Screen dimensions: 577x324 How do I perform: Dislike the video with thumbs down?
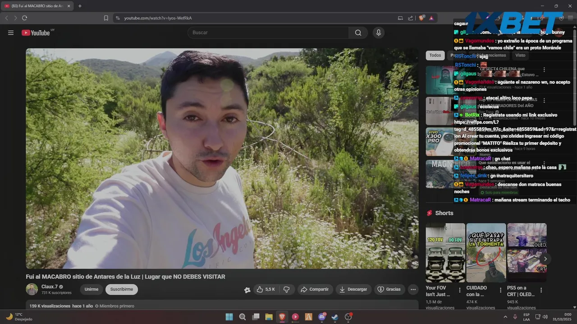[287, 289]
